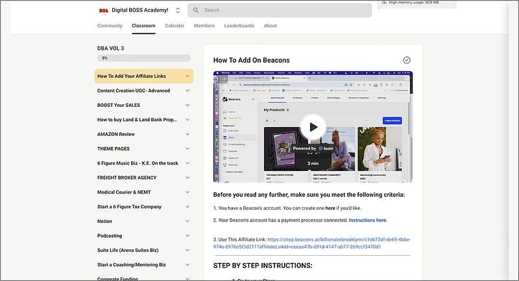The height and width of the screenshot is (281, 519).
Task: Expand Notion section chevron
Action: pyautogui.click(x=187, y=221)
